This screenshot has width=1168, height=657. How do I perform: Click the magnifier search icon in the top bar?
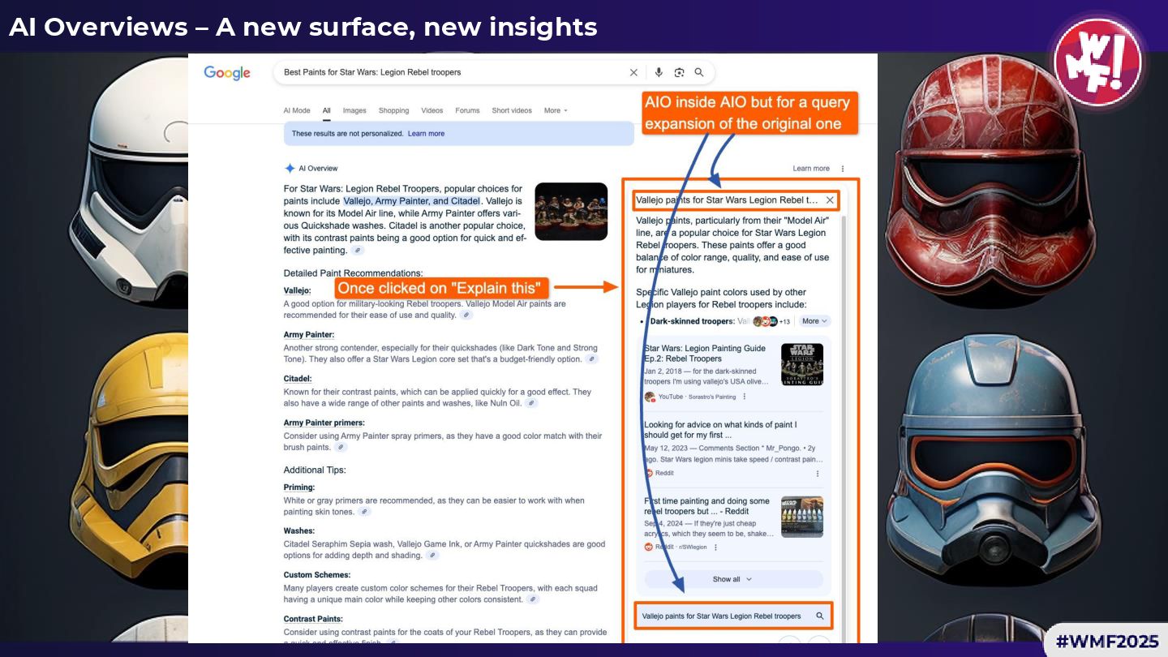tap(699, 72)
